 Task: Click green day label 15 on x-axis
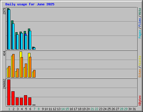[x=67, y=109]
